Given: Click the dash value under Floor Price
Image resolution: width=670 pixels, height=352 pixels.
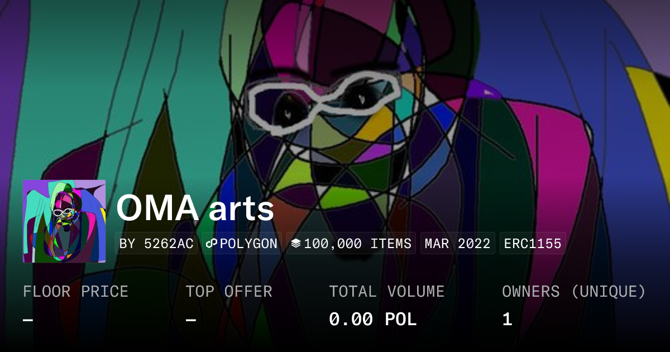Looking at the screenshot, I should (x=28, y=320).
